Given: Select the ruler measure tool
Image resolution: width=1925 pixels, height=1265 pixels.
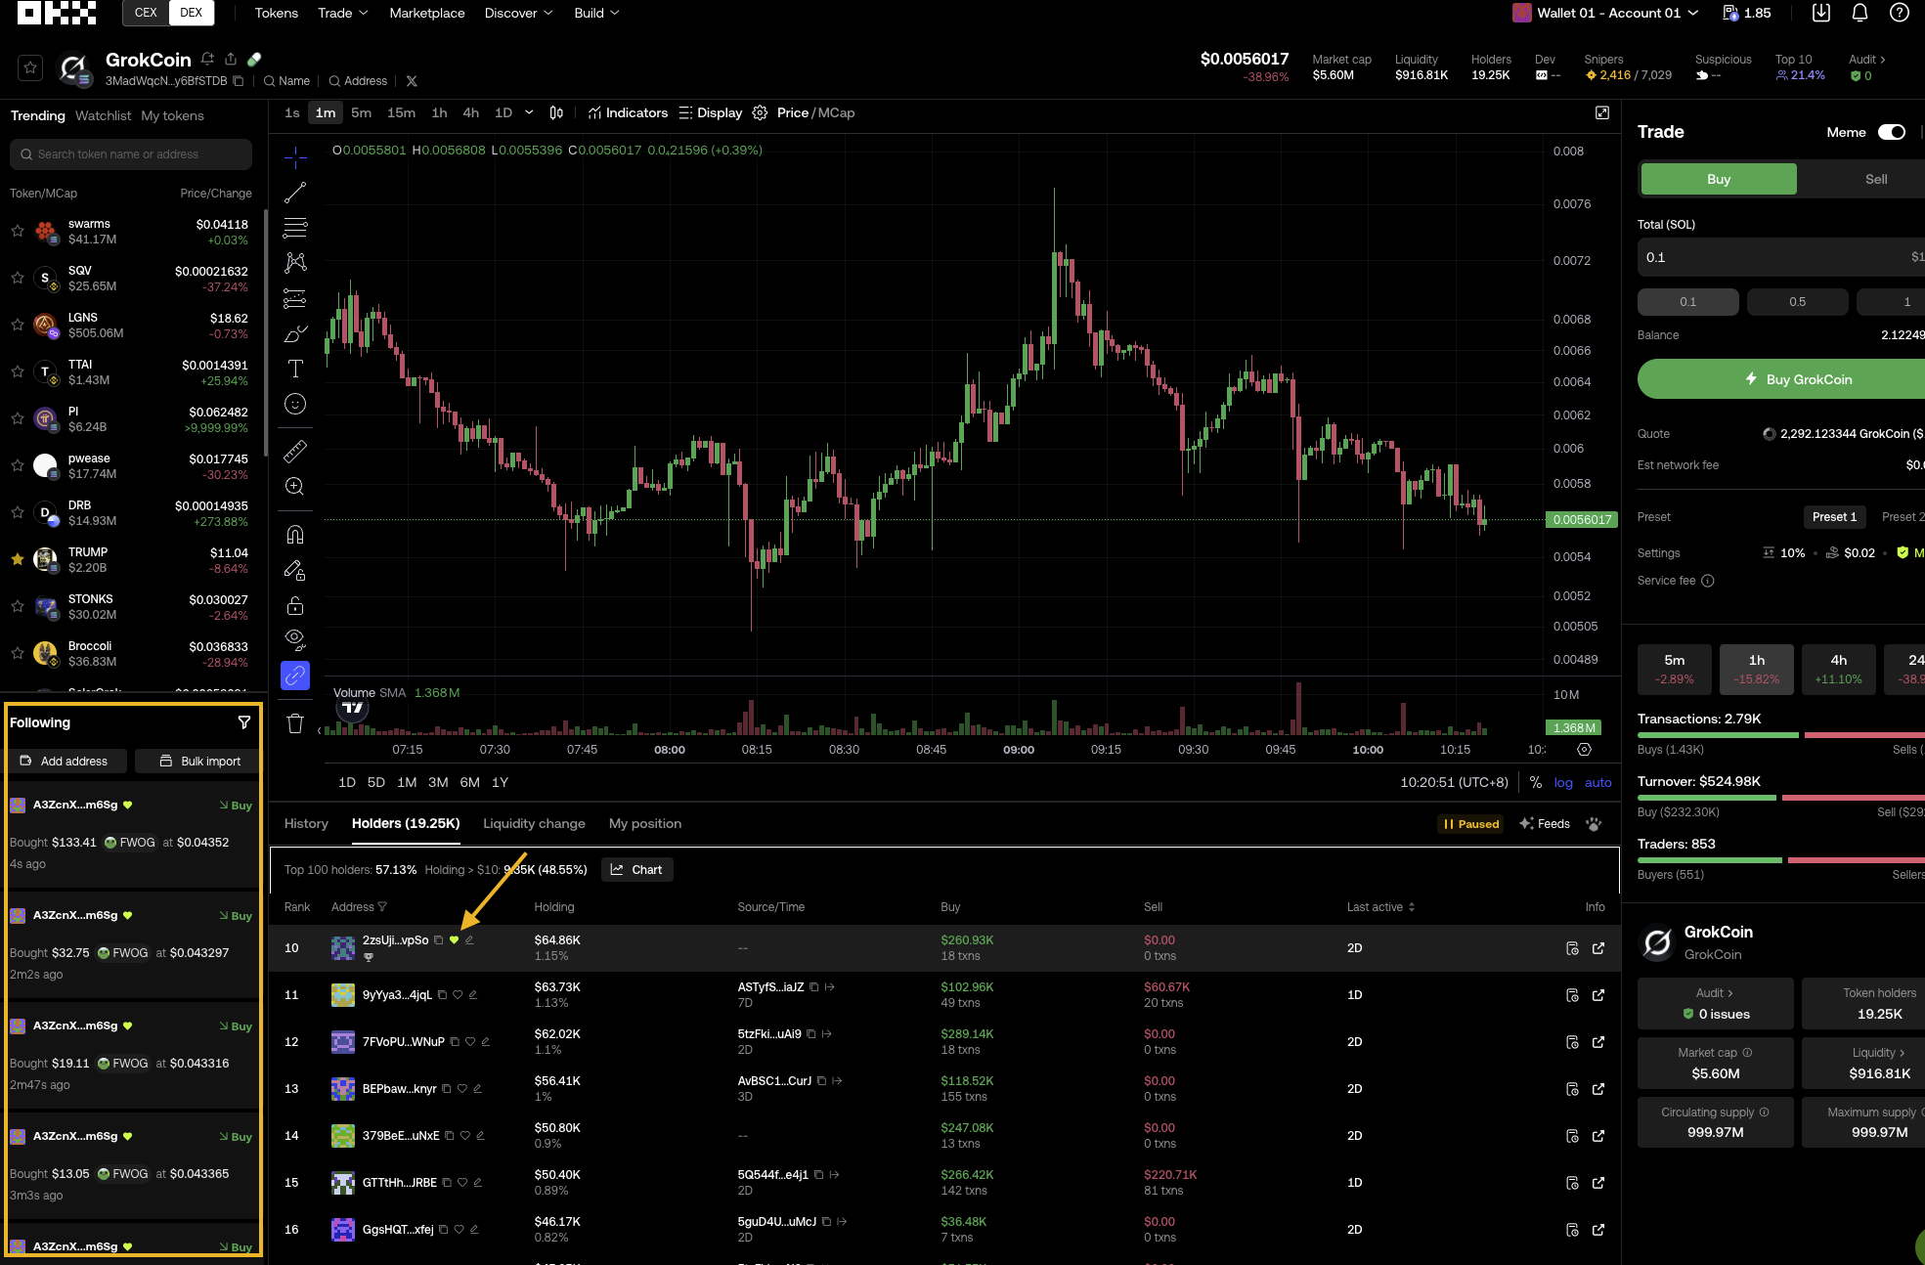Looking at the screenshot, I should [x=295, y=451].
